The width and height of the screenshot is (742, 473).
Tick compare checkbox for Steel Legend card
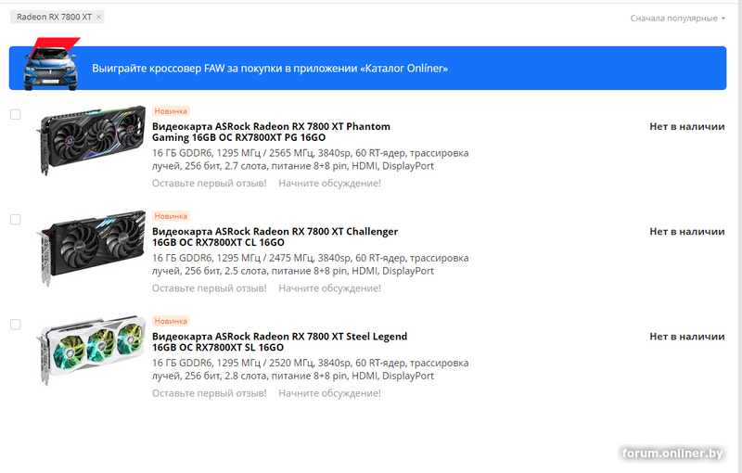tap(16, 325)
